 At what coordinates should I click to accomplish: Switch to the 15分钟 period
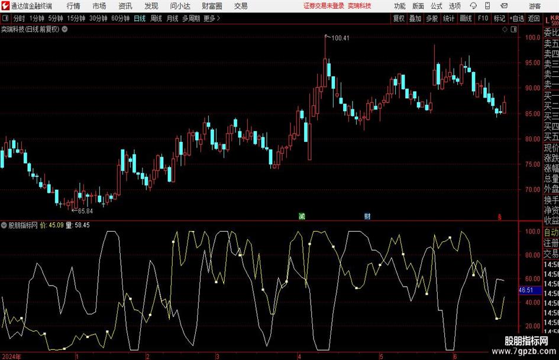76,18
